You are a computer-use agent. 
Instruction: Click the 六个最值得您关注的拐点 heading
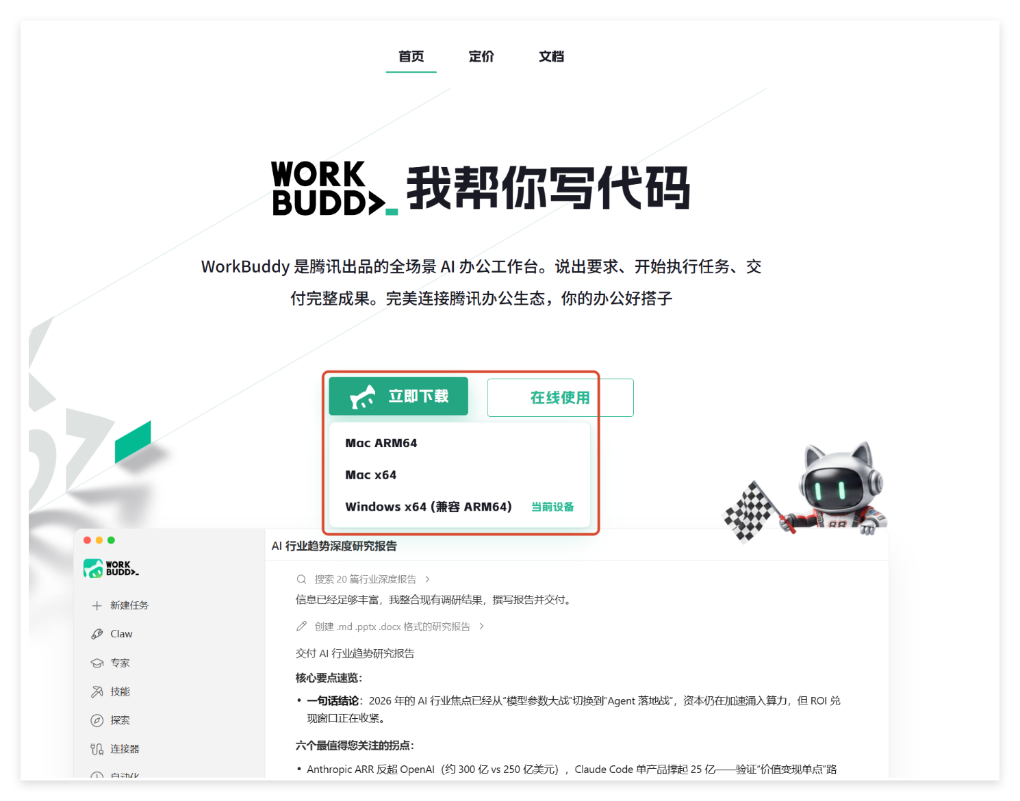coord(355,746)
